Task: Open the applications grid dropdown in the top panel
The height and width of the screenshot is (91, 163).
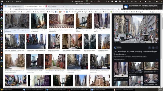Action: [7, 1]
